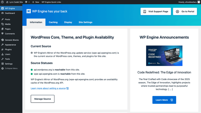Viewport: 201px width, 113px height.
Task: Click the Learn More button
Action: pos(164,100)
